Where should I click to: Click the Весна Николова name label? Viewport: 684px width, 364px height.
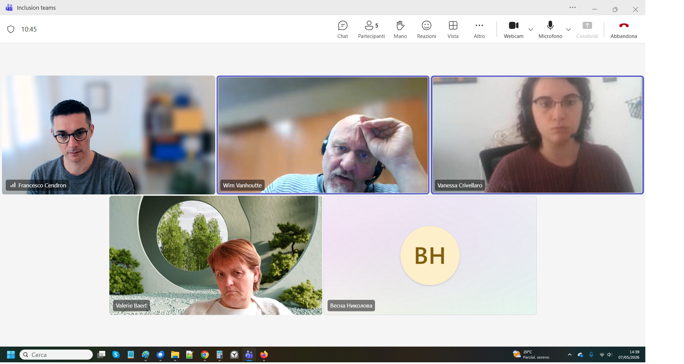point(351,306)
